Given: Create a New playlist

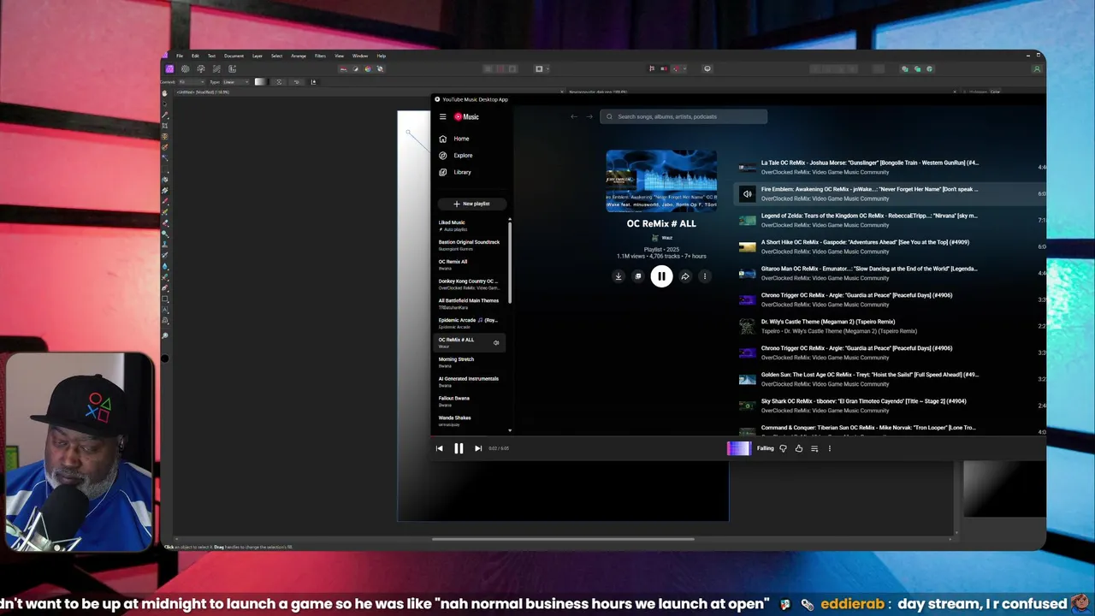Looking at the screenshot, I should click(472, 204).
